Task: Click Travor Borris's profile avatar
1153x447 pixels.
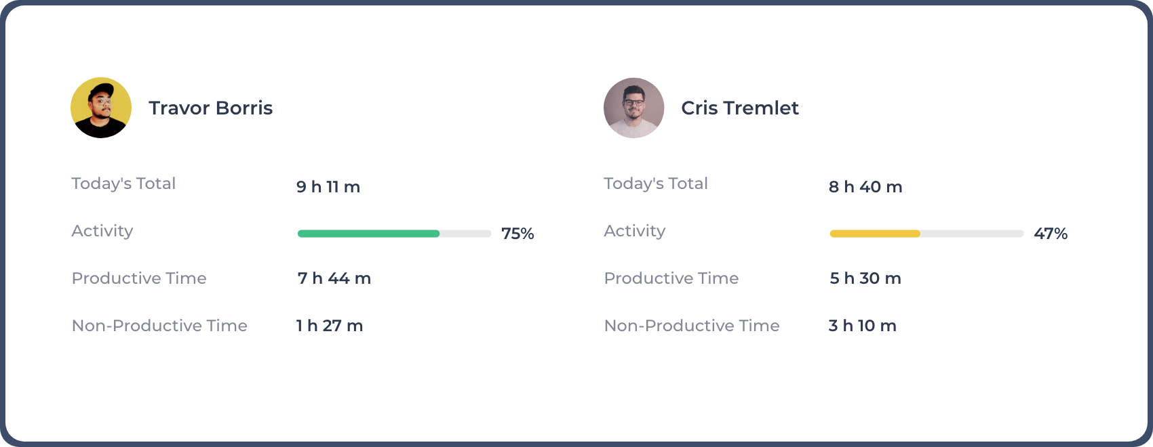Action: (100, 108)
